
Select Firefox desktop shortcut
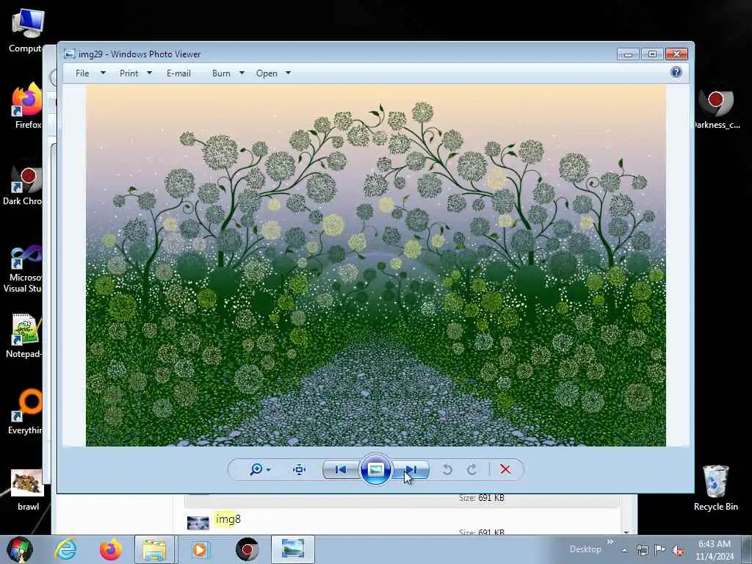tap(27, 106)
